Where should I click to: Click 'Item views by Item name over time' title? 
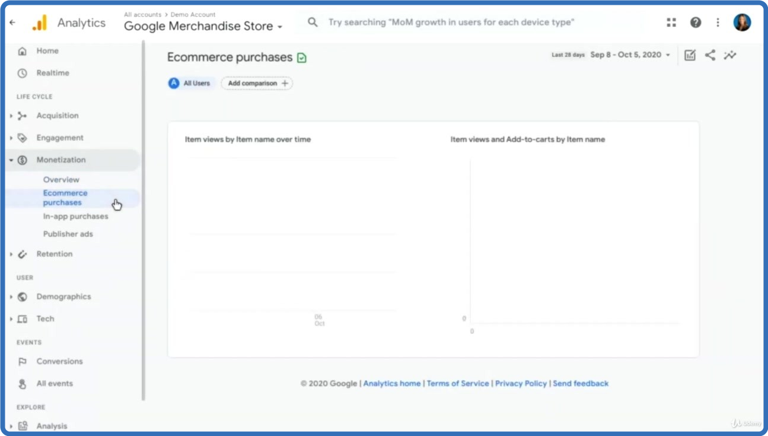pyautogui.click(x=248, y=139)
